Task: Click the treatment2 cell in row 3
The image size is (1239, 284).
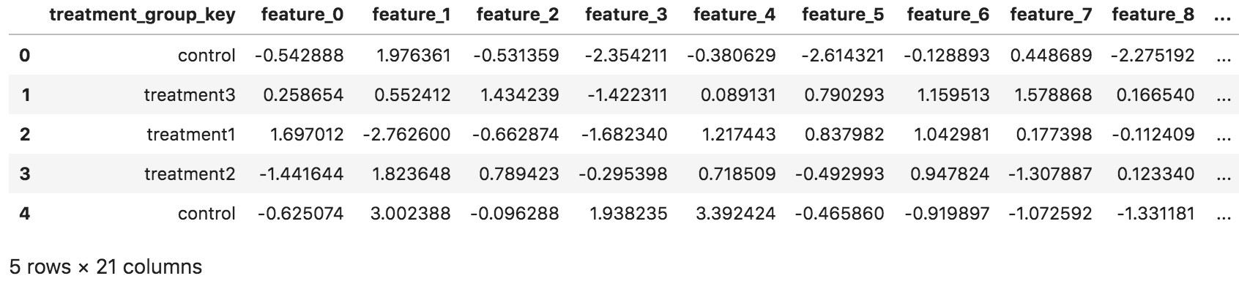Action: 190,173
